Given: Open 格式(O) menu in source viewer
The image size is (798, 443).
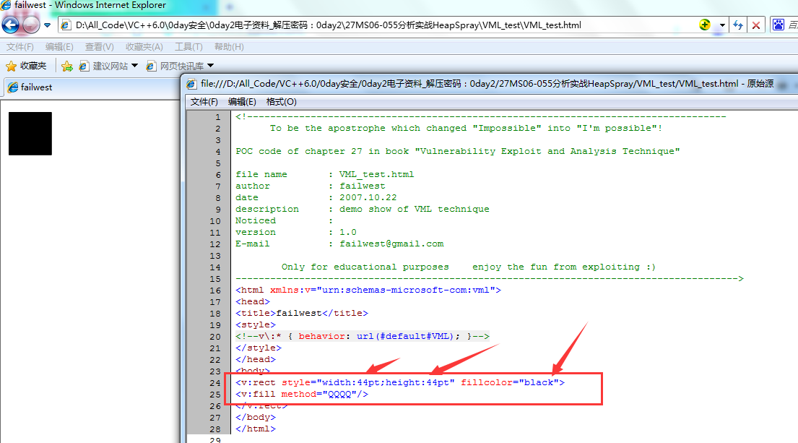Looking at the screenshot, I should 281,102.
